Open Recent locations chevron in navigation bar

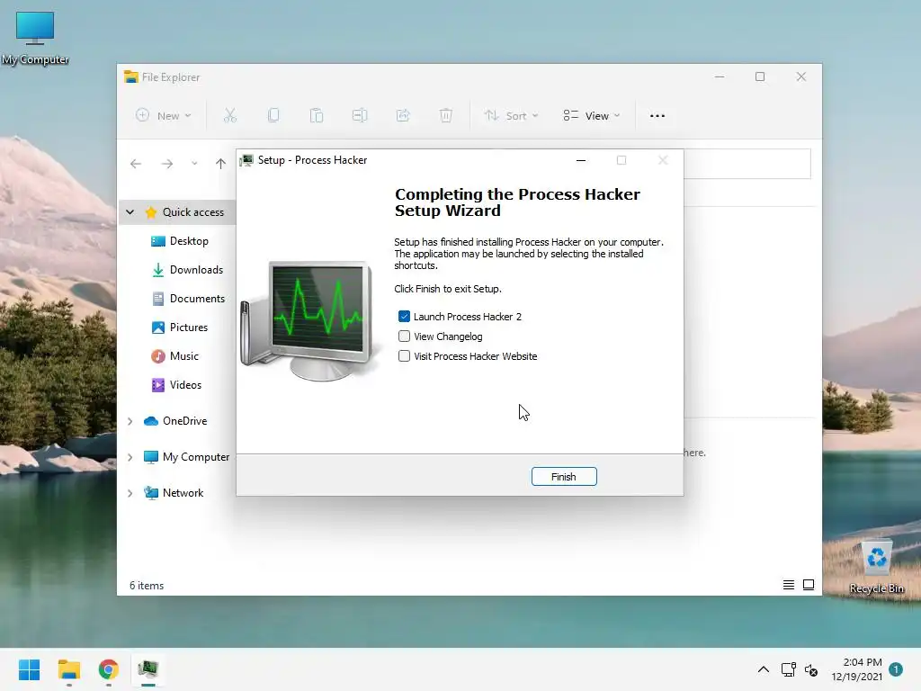pos(194,164)
